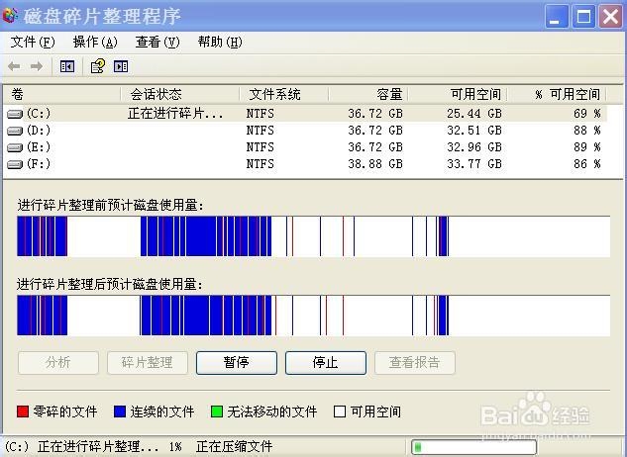Image resolution: width=627 pixels, height=457 pixels.
Task: Open the 操作(A) menu
Action: point(95,42)
